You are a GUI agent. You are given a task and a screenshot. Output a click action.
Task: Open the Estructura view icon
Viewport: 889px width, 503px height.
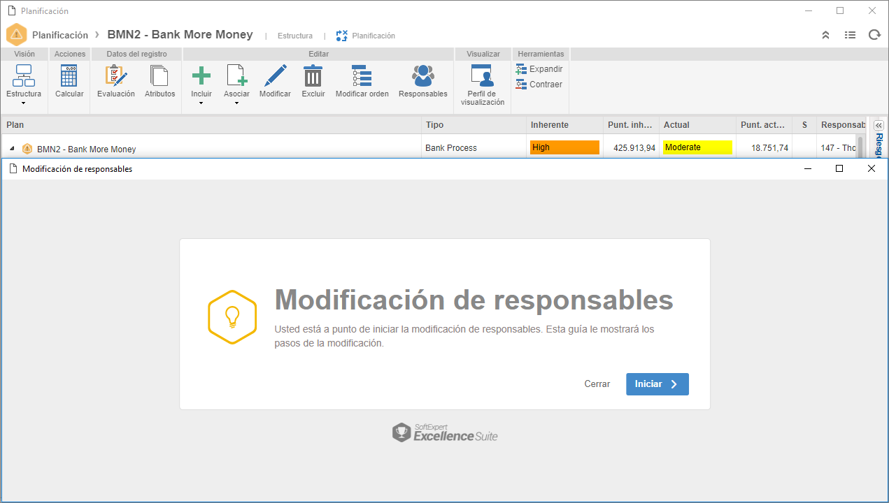[24, 75]
